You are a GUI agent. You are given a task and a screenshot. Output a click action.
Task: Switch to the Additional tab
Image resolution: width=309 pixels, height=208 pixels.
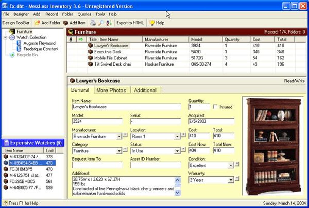pos(145,90)
